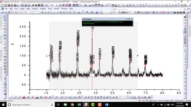Select the Pointer tool in tools sidebar

[x=5, y=17]
